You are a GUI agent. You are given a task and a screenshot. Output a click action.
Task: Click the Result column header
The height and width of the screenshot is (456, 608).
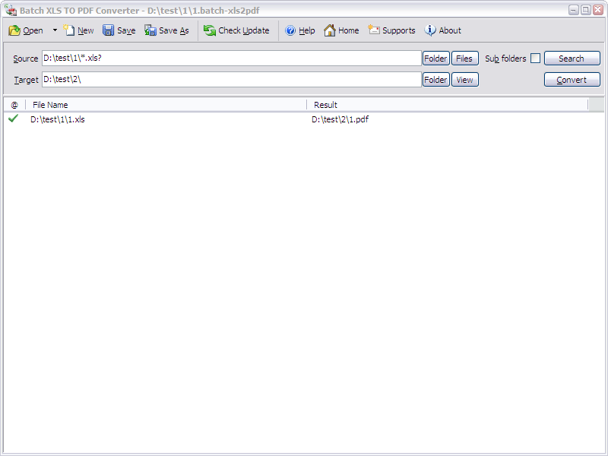click(325, 105)
